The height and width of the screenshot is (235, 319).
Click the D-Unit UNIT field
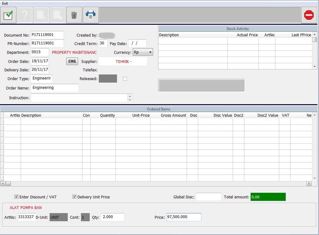[59, 217]
